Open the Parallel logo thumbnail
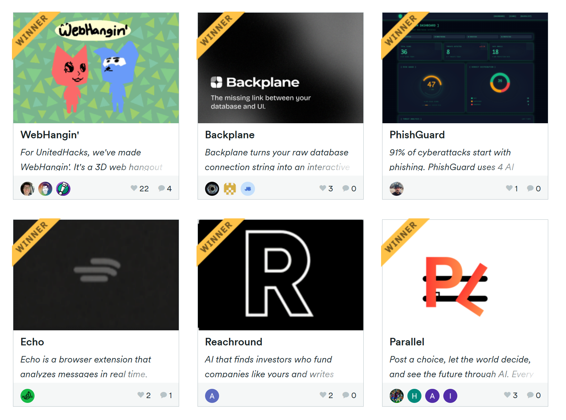 (465, 275)
